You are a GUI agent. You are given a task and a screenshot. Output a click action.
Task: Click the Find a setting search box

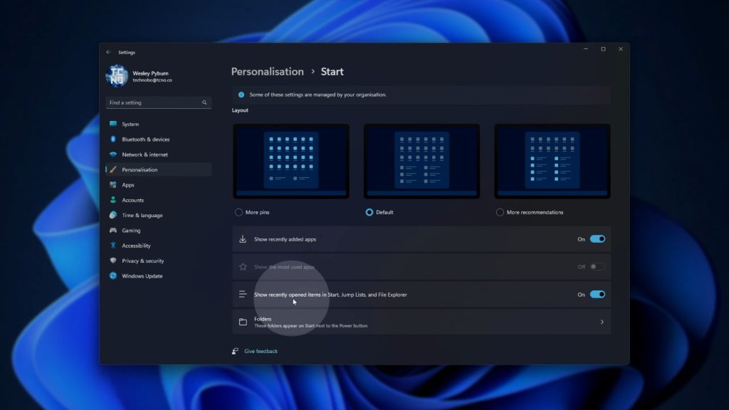[159, 102]
